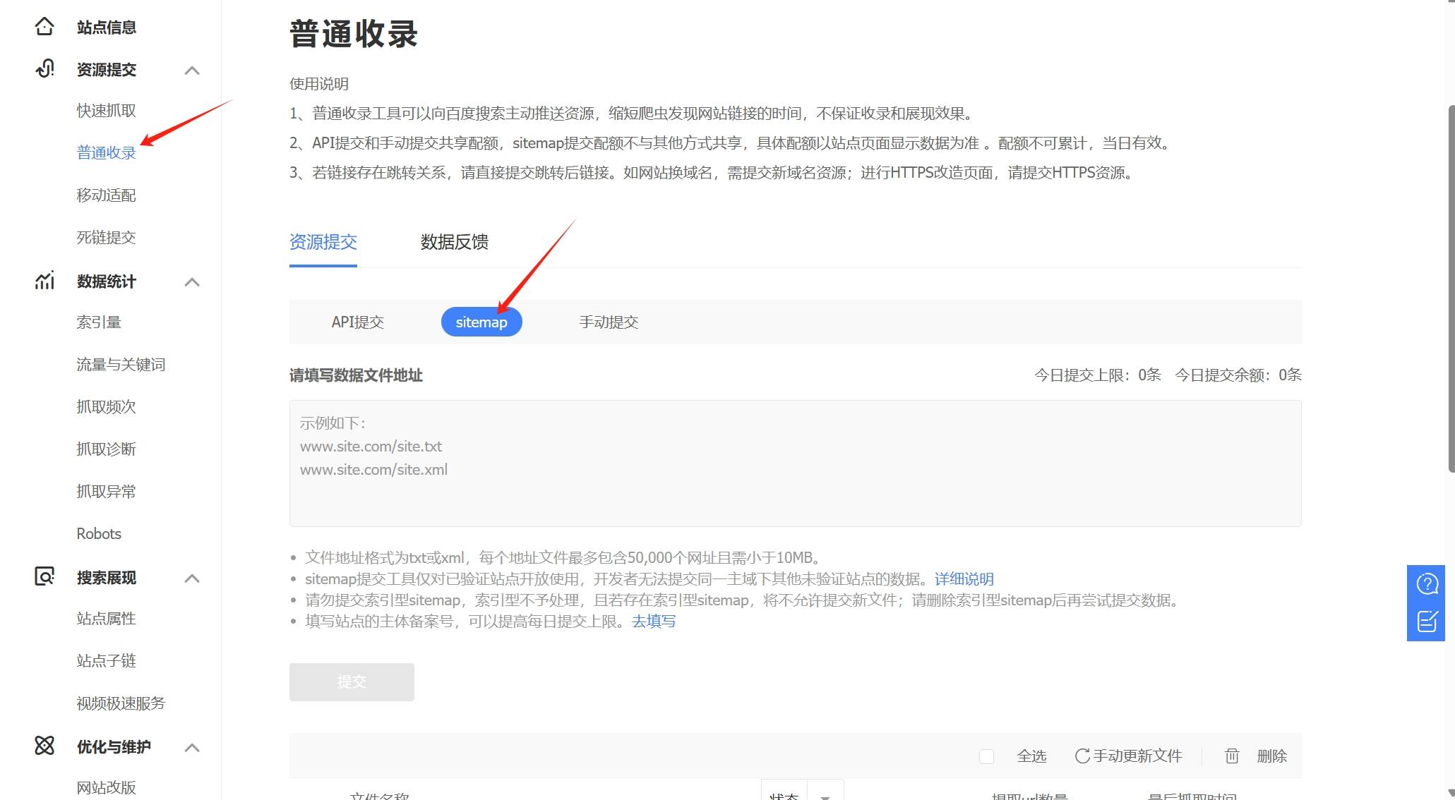This screenshot has height=800, width=1455.
Task: Click the 去填写 link
Action: [x=653, y=622]
